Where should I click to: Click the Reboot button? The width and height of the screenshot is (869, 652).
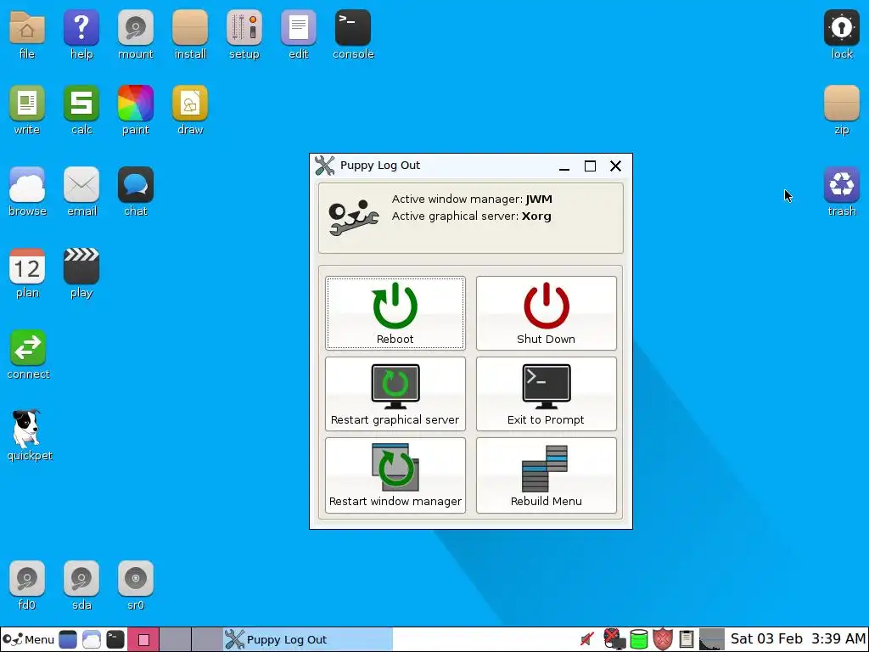tap(395, 313)
